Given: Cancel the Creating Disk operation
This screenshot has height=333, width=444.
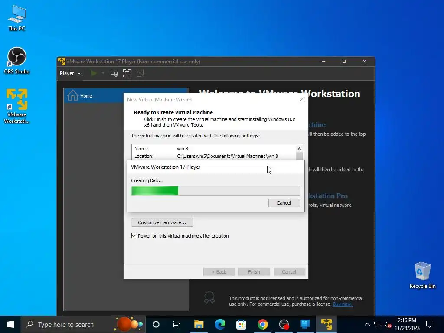Looking at the screenshot, I should (284, 203).
